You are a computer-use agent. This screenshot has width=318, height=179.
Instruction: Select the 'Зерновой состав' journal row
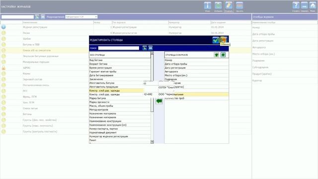[32, 80]
